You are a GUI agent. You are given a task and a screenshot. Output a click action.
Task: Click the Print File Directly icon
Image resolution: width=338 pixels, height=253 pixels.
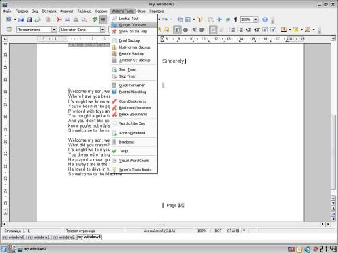[68, 20]
